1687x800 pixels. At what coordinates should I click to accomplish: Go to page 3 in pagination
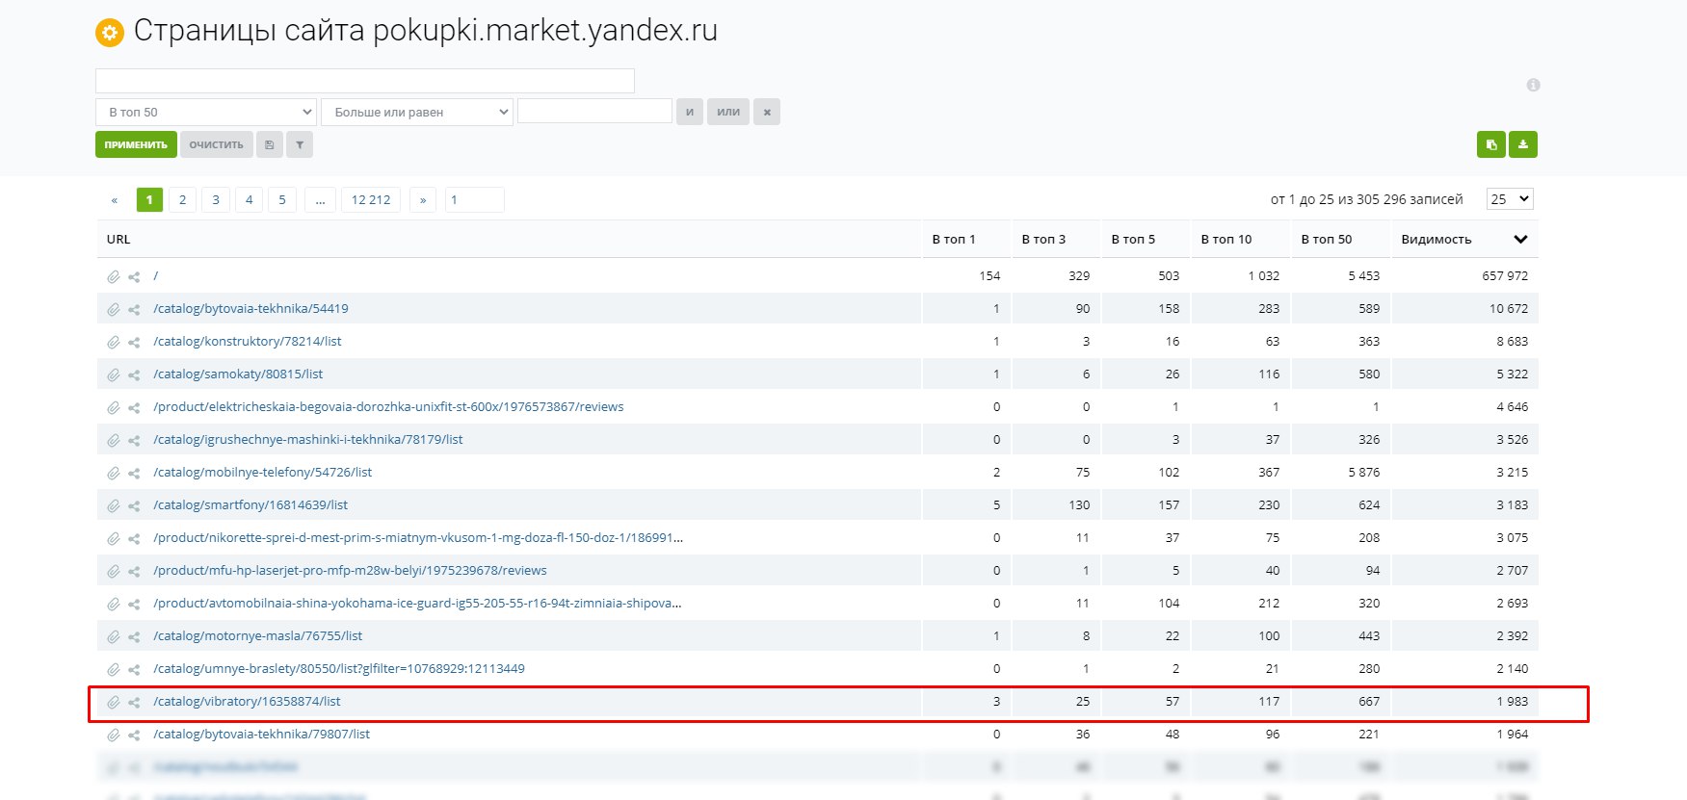pos(216,199)
